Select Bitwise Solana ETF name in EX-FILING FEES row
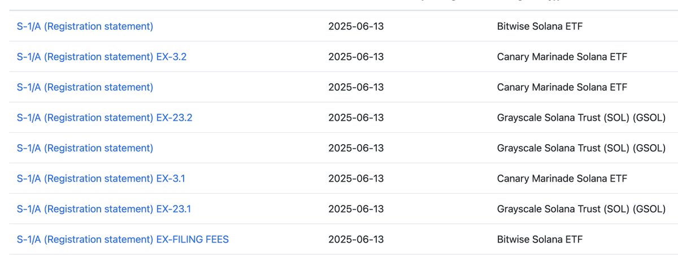 click(x=540, y=239)
